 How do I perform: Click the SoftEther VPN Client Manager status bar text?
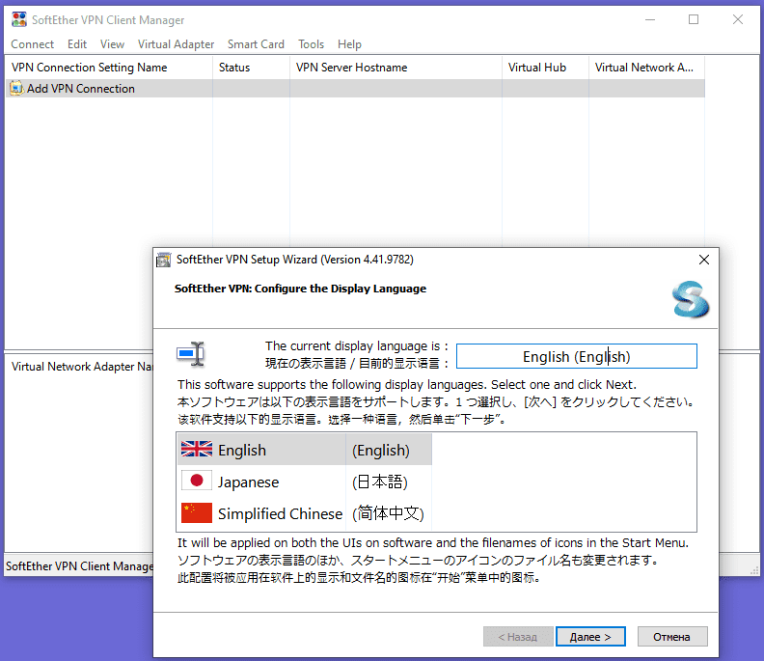(79, 565)
